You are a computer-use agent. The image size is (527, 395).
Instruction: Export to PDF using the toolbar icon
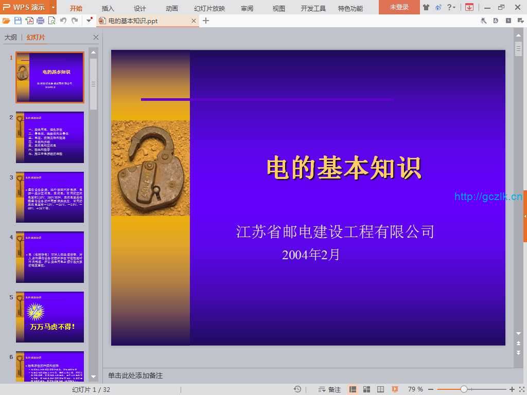pyautogui.click(x=29, y=21)
